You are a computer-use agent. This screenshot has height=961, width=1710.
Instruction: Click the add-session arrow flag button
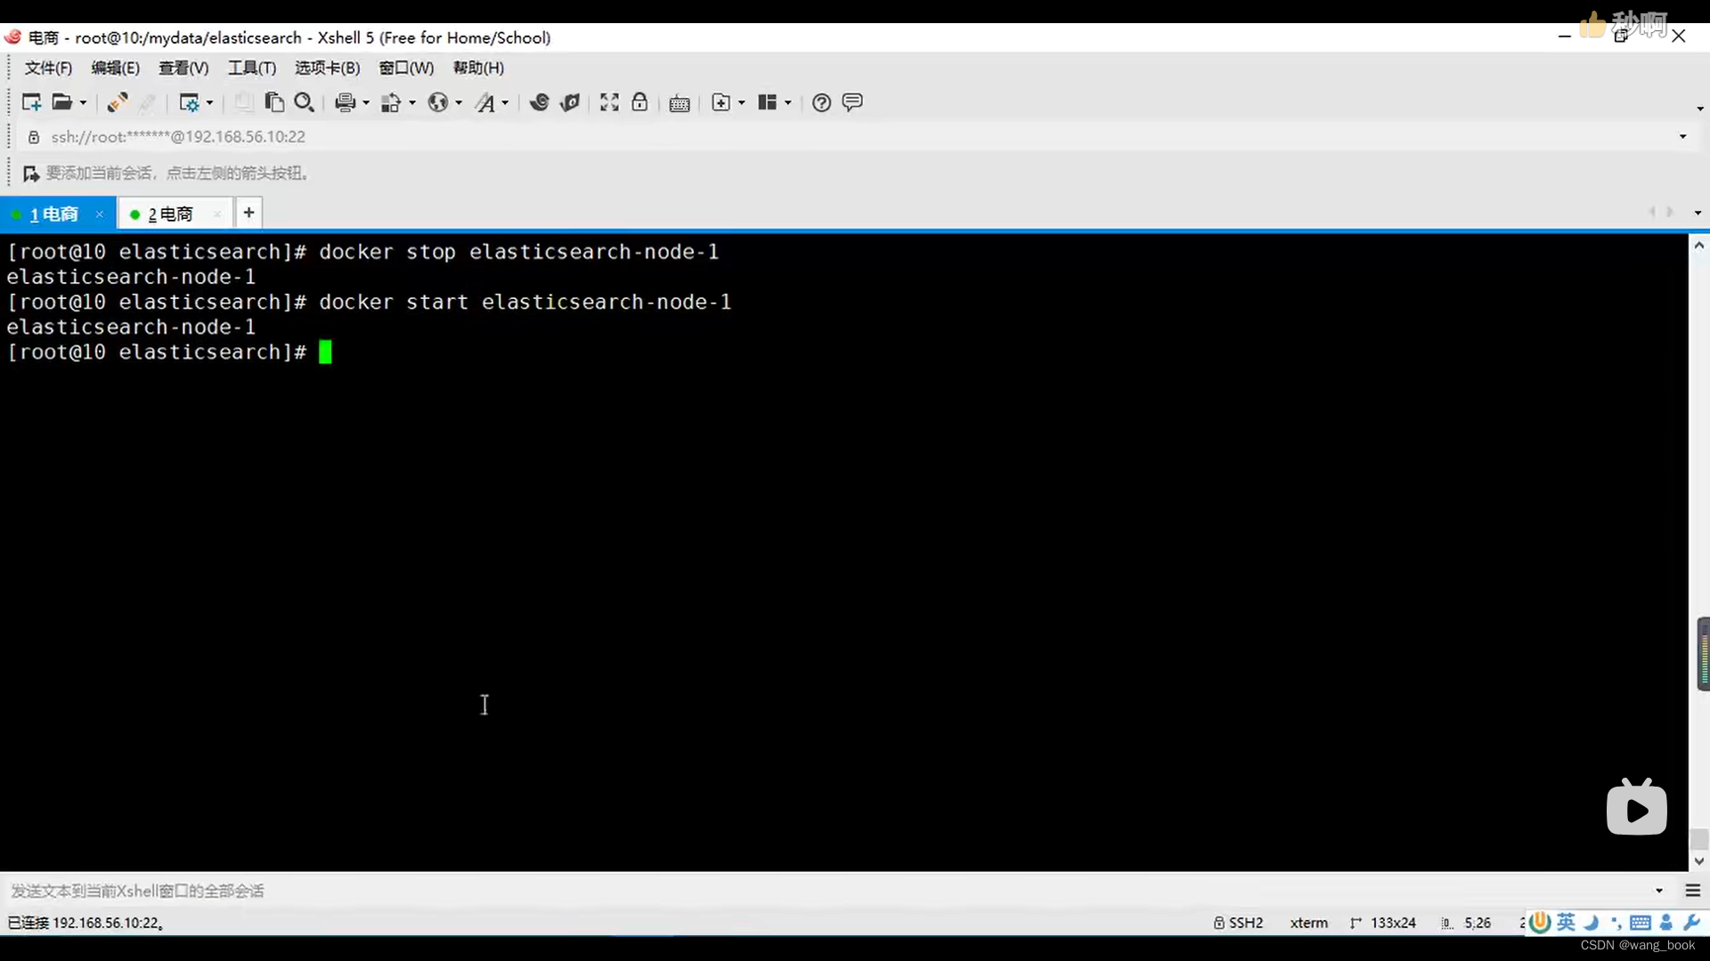(x=30, y=173)
